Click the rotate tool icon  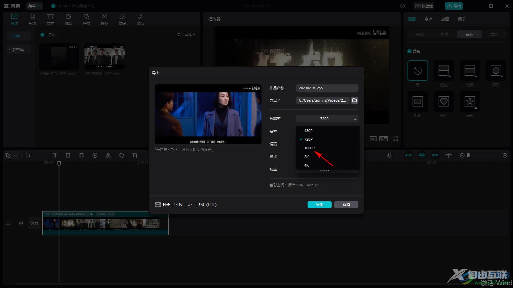coord(122,155)
